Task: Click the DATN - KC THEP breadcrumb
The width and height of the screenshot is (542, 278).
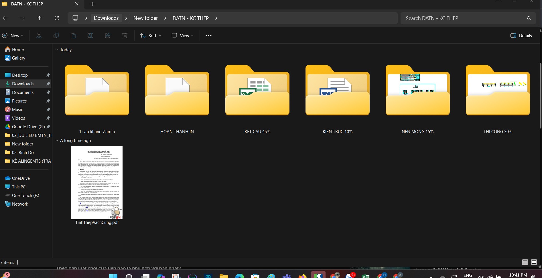Action: 190,18
